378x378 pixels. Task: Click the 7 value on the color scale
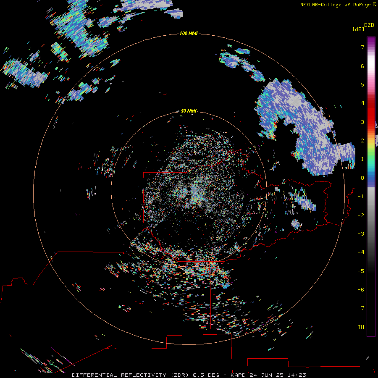(x=362, y=47)
